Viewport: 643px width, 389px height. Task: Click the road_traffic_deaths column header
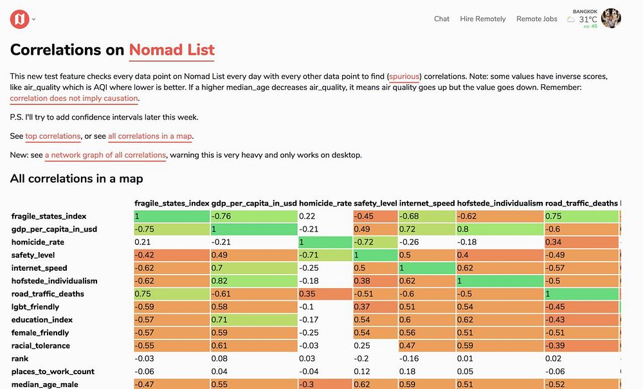tap(581, 203)
